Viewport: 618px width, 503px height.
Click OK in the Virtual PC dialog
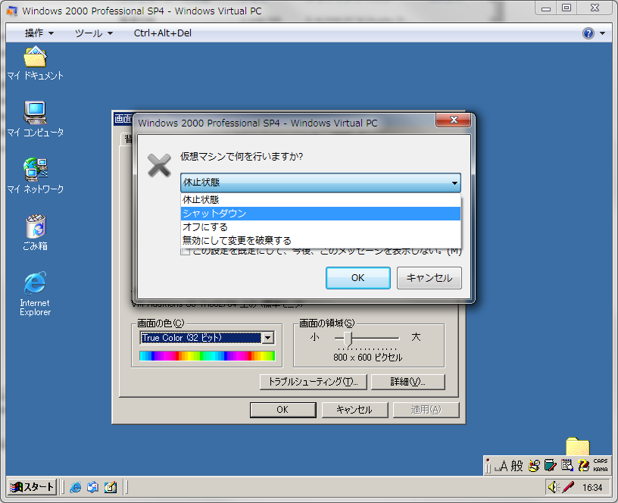pos(357,278)
